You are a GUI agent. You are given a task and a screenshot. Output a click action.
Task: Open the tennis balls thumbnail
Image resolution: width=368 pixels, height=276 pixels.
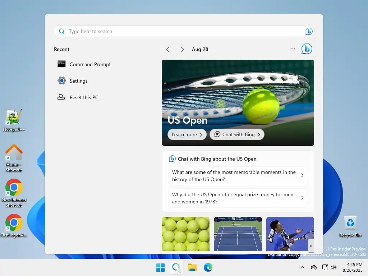(186, 234)
